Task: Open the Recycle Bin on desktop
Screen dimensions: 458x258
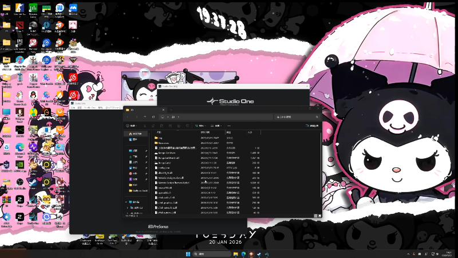Action: tap(6, 148)
